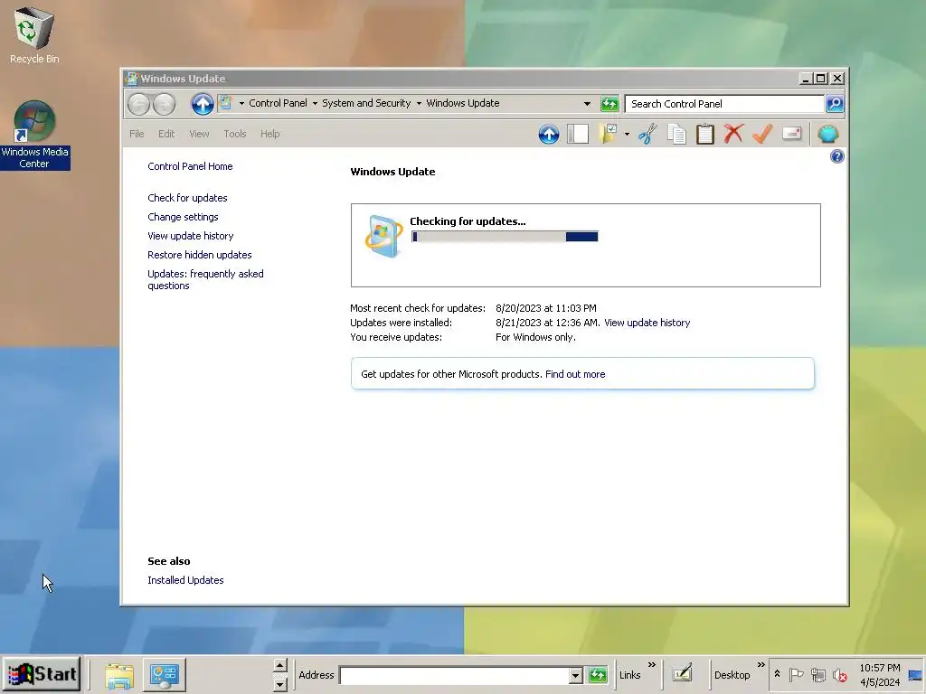Expand the Links toolbar chevron
The height and width of the screenshot is (694, 926).
(652, 665)
